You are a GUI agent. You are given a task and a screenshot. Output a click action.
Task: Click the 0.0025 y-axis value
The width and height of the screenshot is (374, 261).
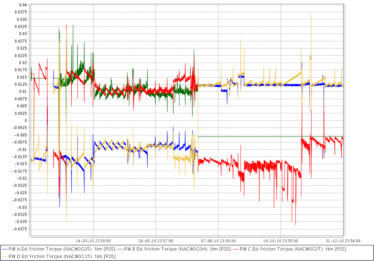[x=21, y=113]
